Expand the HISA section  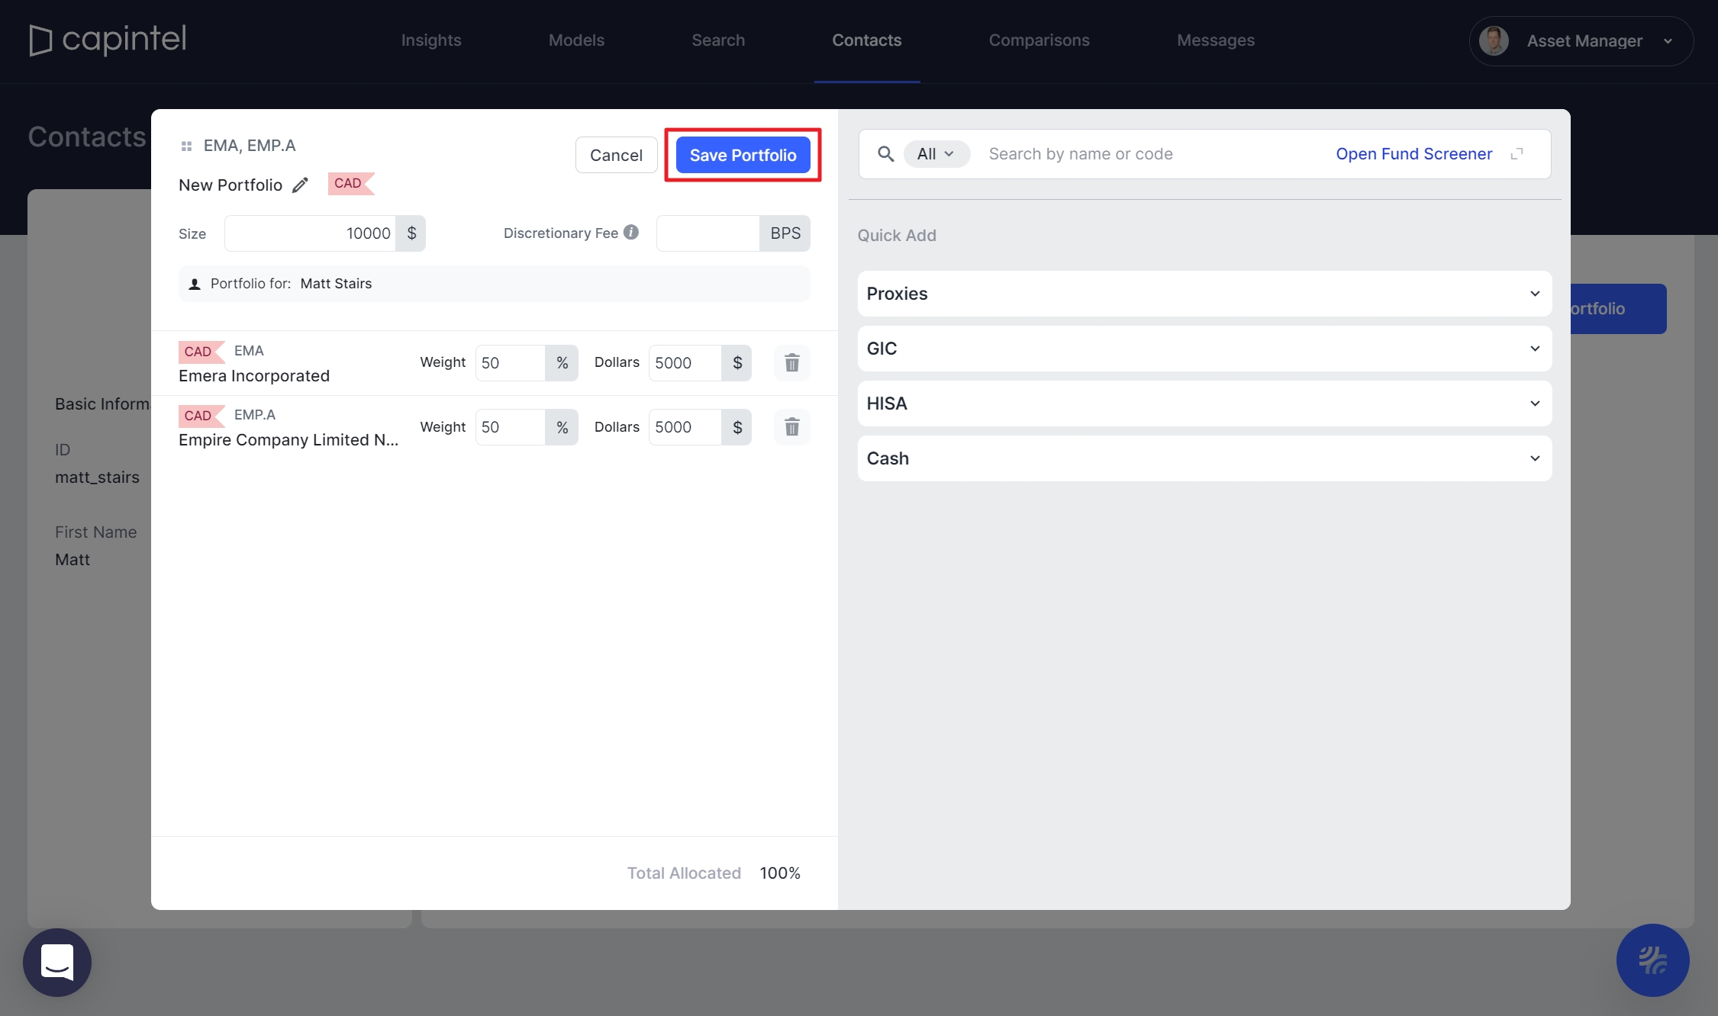(1204, 404)
